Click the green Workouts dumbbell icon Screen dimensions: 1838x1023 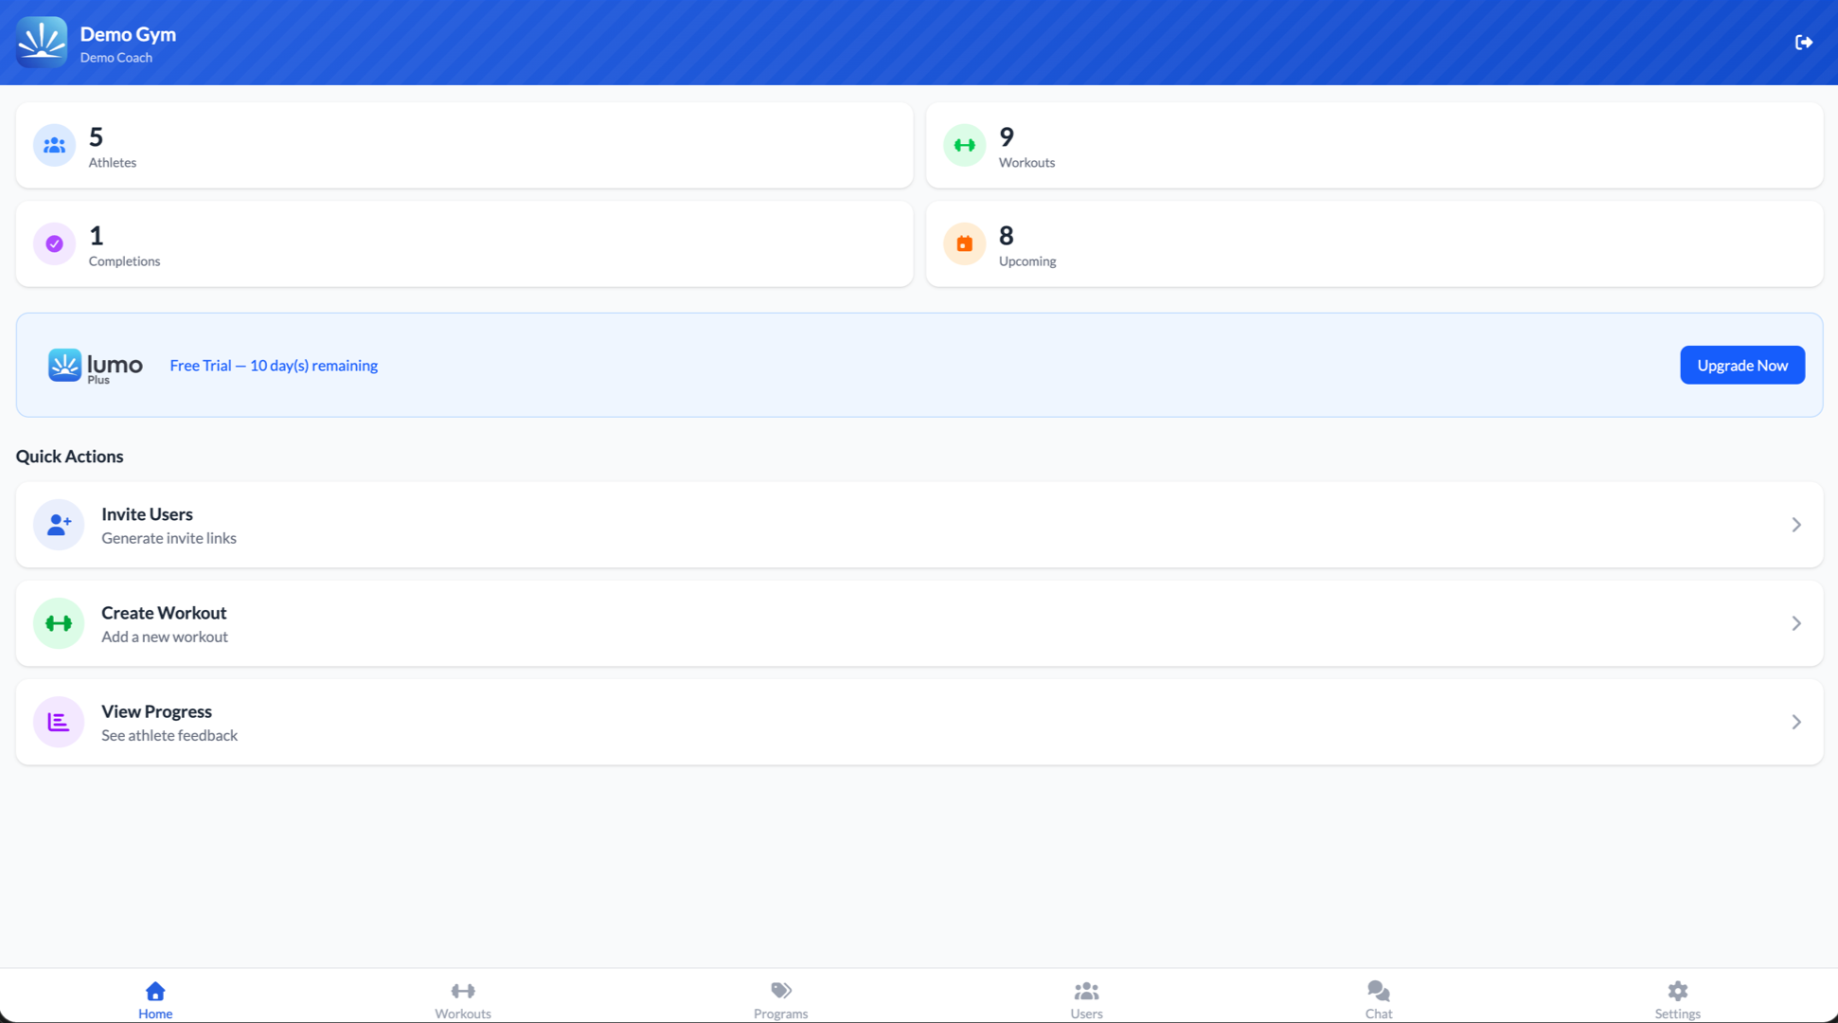point(963,145)
